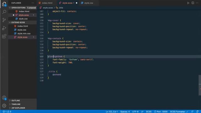Screen dimensions: 201x113
Task: Open editor More Actions ellipsis
Action: tap(197, 3)
